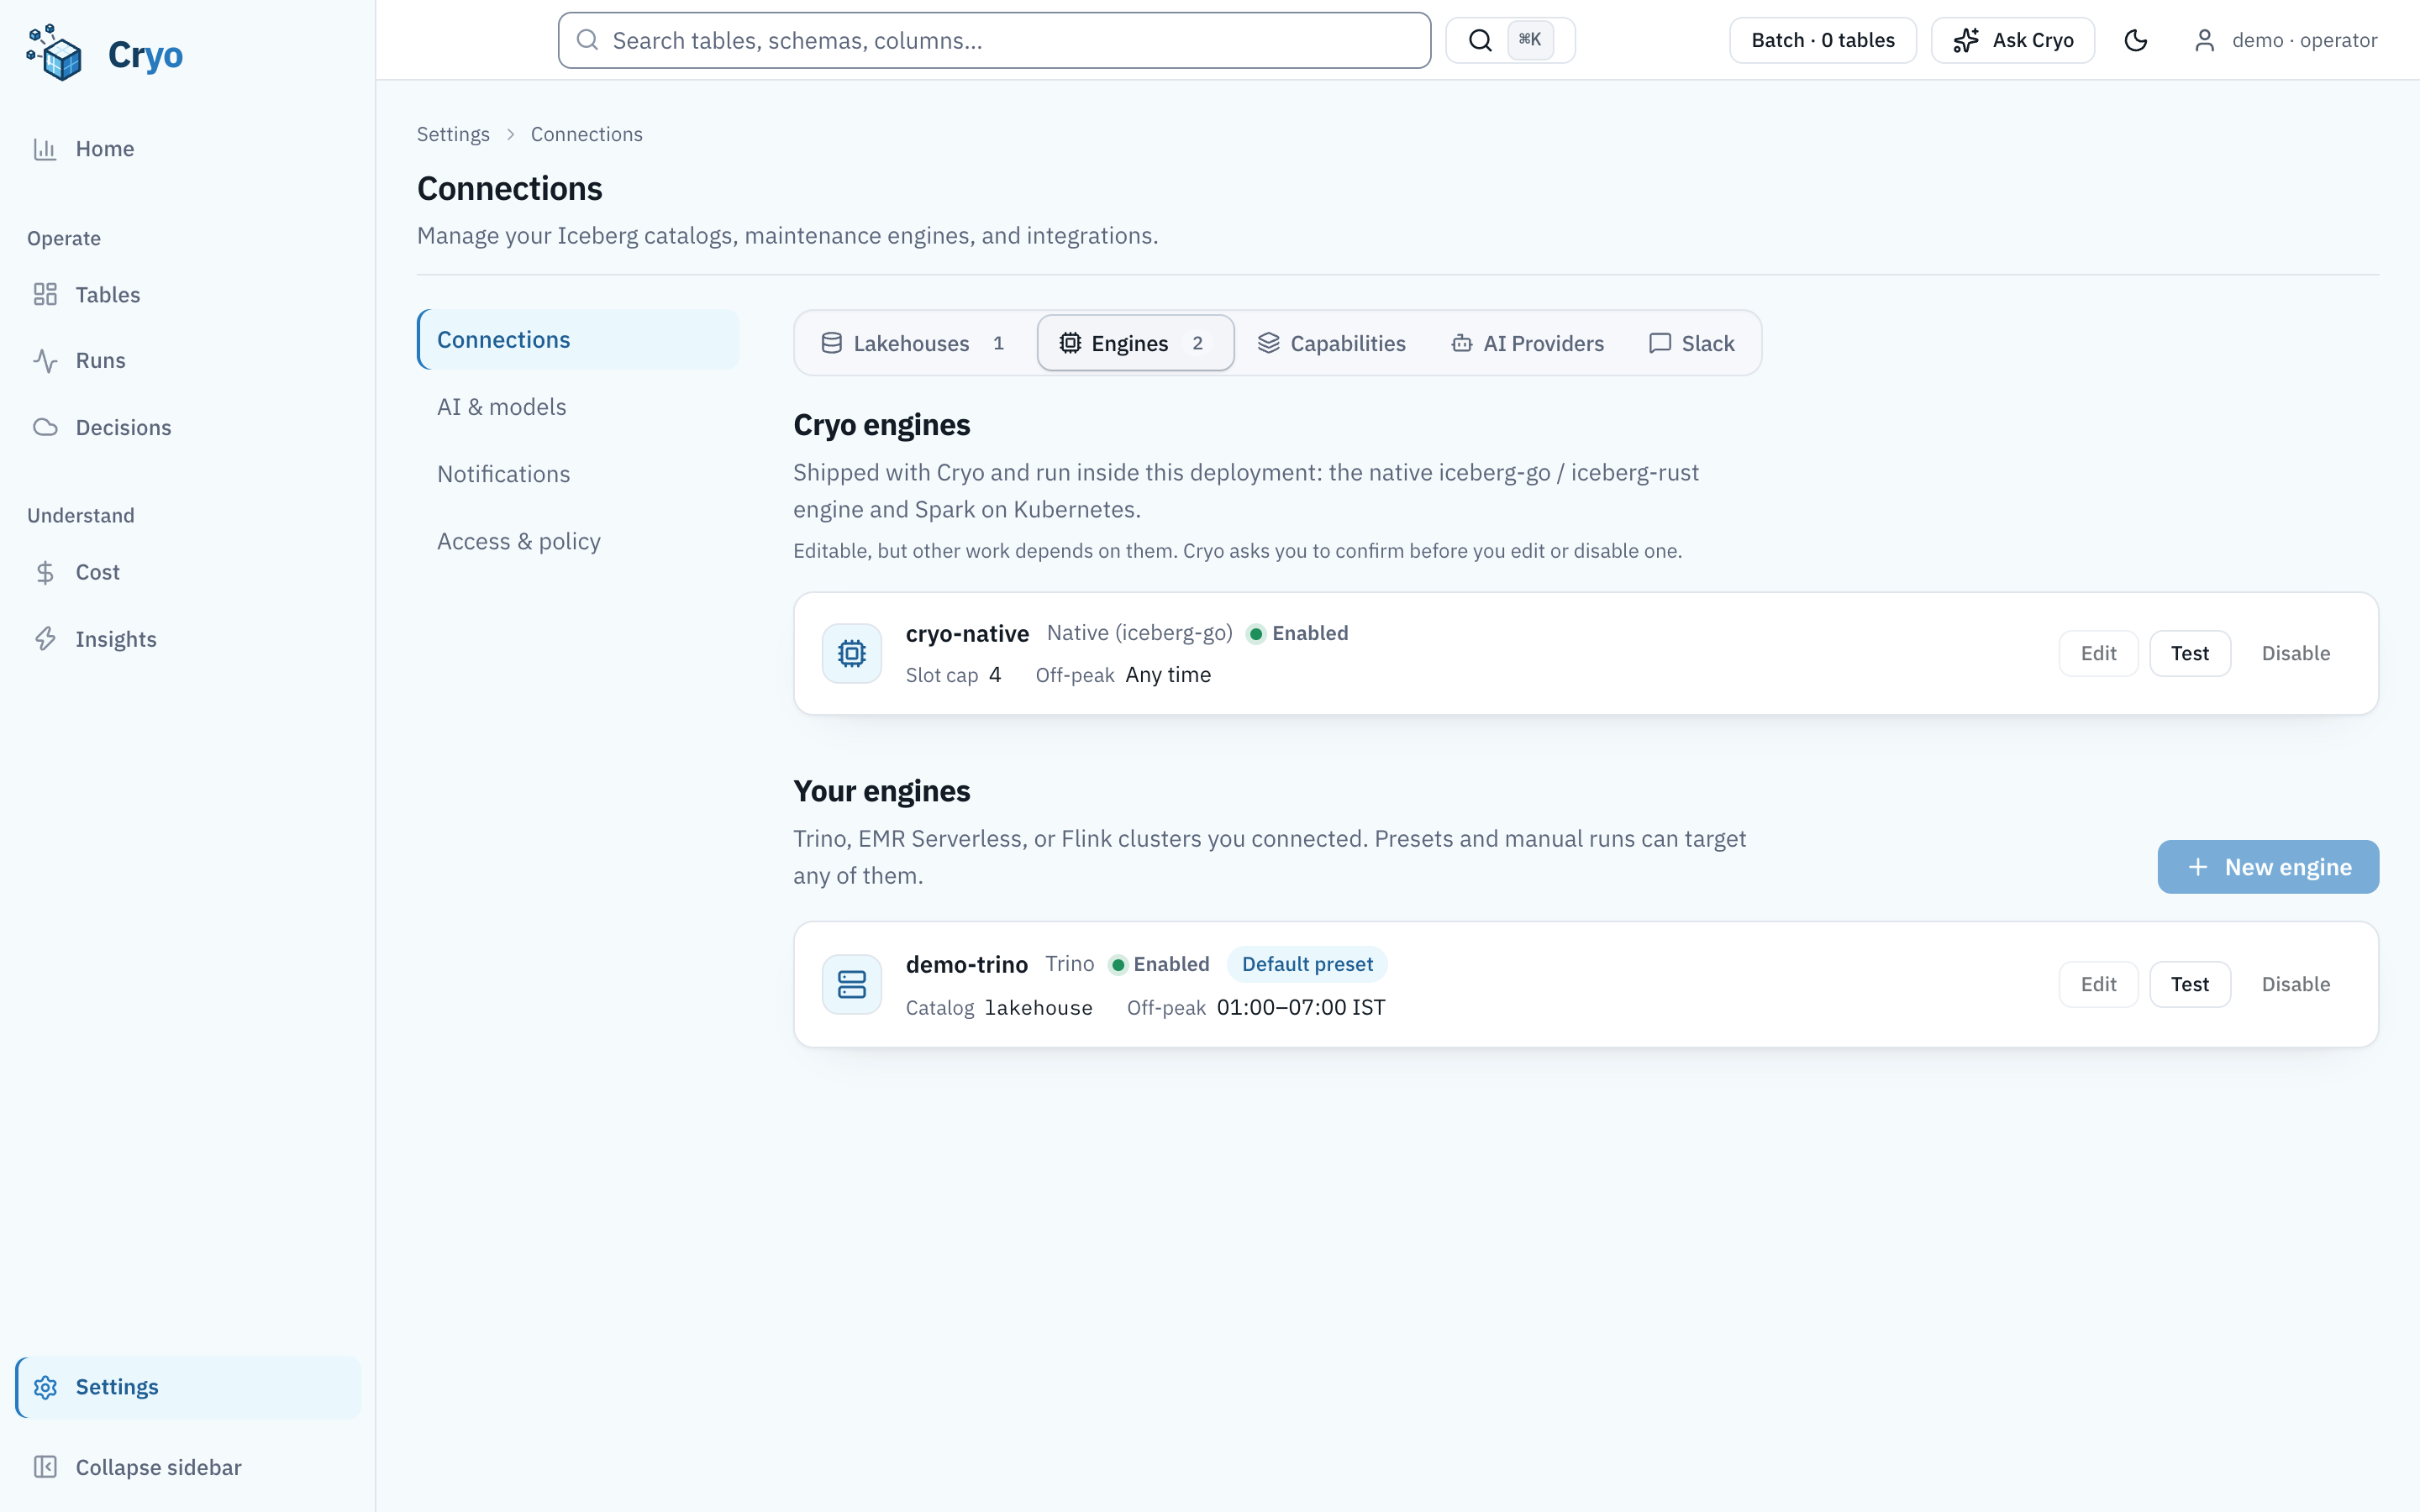
Task: Switch to the Lakehouses tab
Action: 914,343
